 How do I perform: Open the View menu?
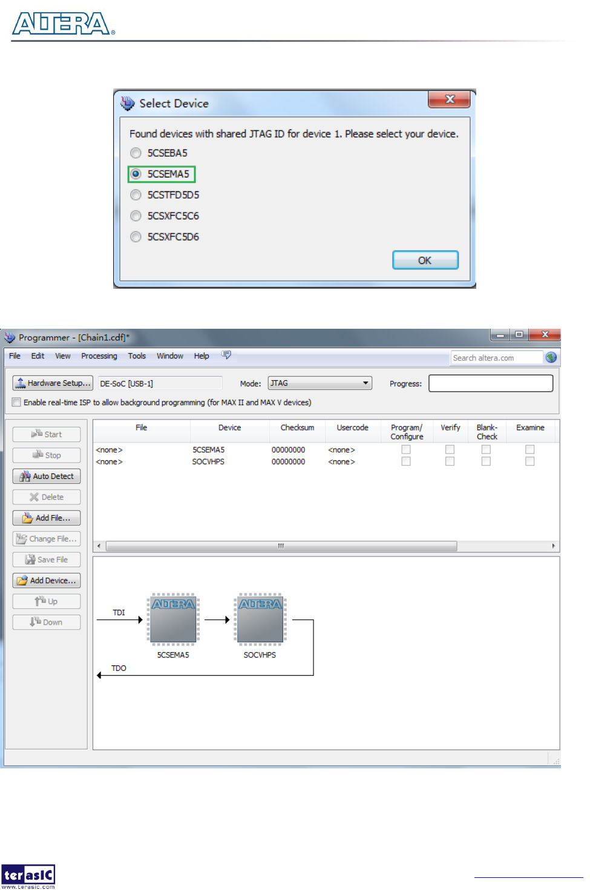63,356
